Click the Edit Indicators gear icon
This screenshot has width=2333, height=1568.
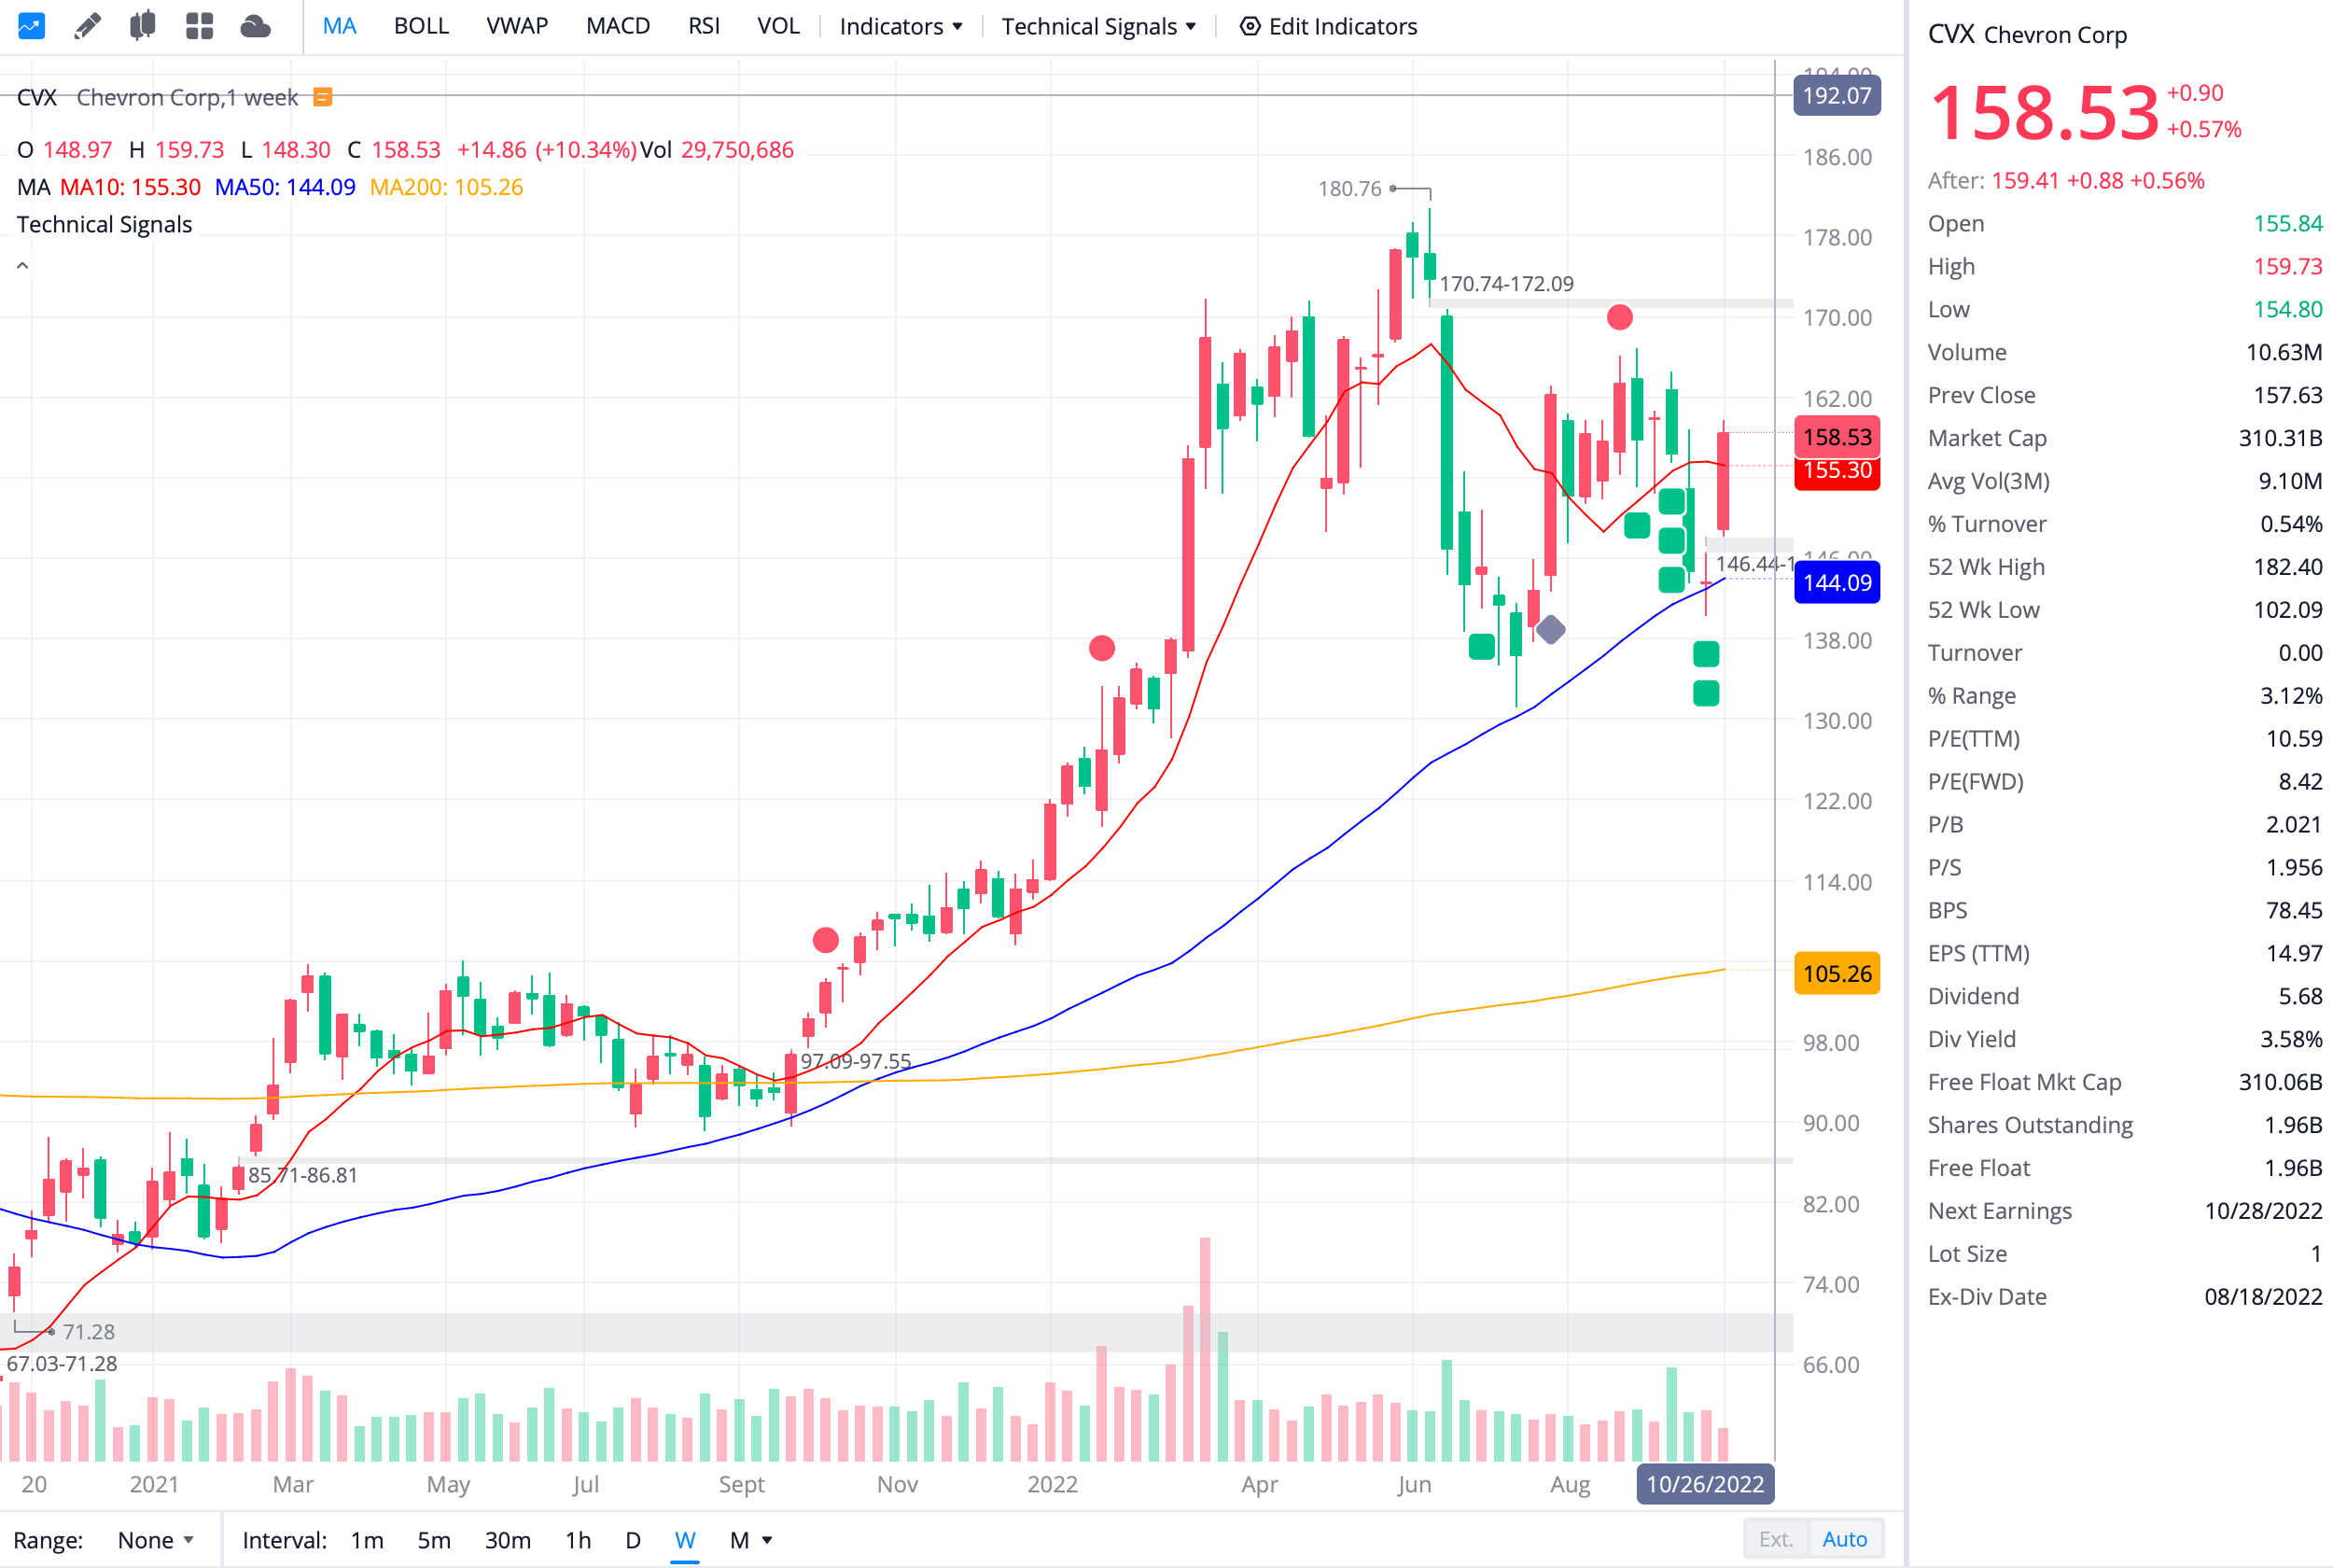click(1250, 26)
